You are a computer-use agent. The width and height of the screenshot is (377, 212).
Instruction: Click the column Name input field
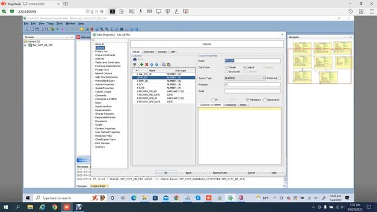point(253,61)
